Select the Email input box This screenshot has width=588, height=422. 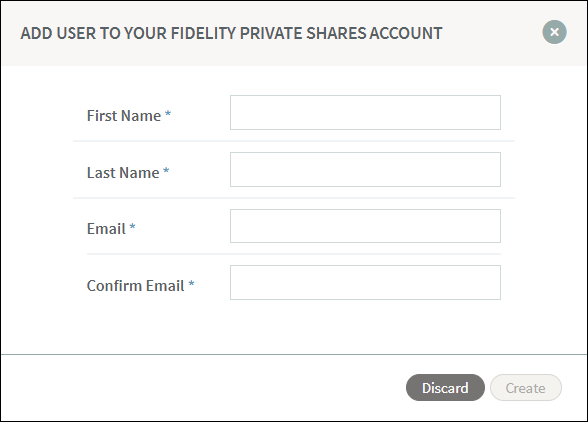click(366, 226)
